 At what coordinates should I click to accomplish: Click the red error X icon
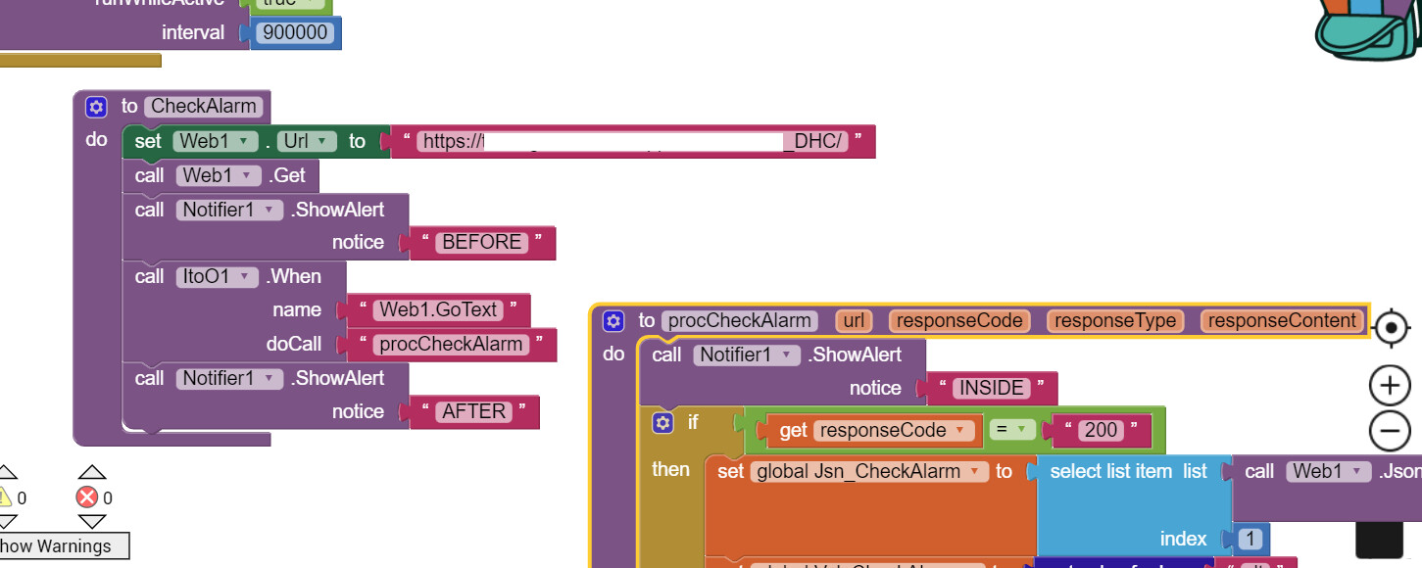88,497
